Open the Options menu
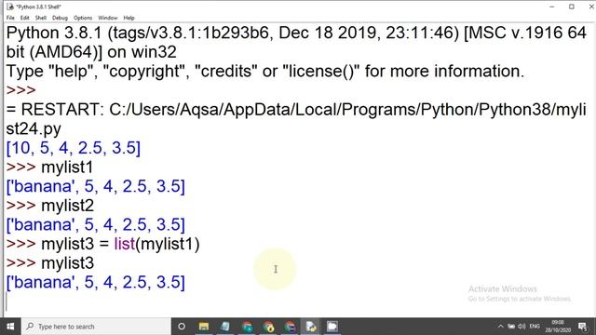Image resolution: width=596 pixels, height=335 pixels. coord(83,18)
